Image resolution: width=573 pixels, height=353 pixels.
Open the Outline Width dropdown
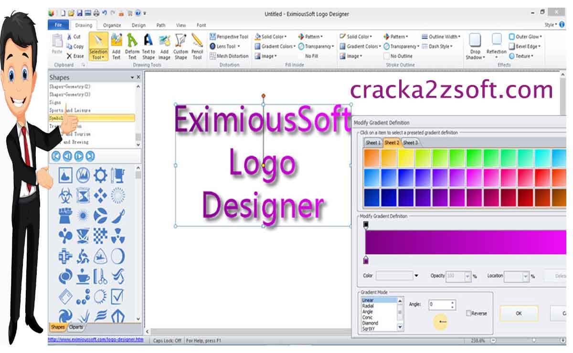(x=441, y=37)
